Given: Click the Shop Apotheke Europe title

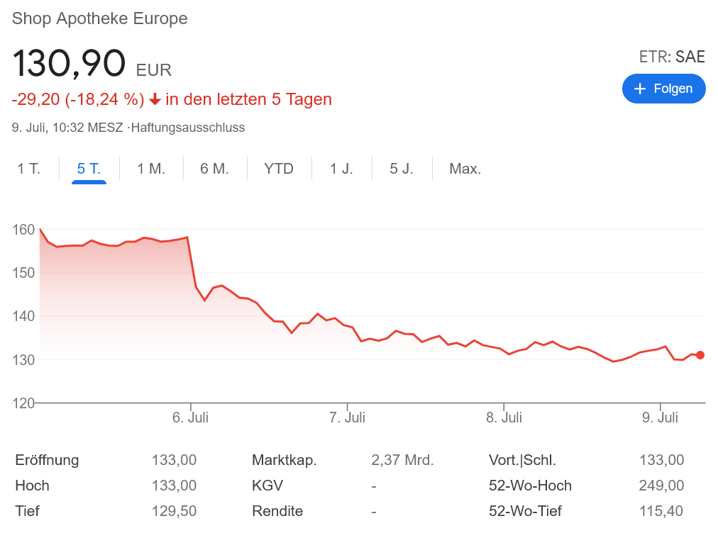Looking at the screenshot, I should (x=100, y=18).
